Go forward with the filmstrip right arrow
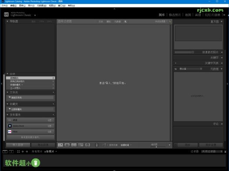Viewport: 229px width, 171px height. point(27,151)
